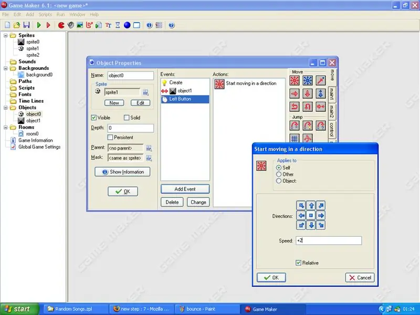Screen dimensions: 420x315
Task: Open game information from the toolbar 'i' icon
Action: pos(149,25)
